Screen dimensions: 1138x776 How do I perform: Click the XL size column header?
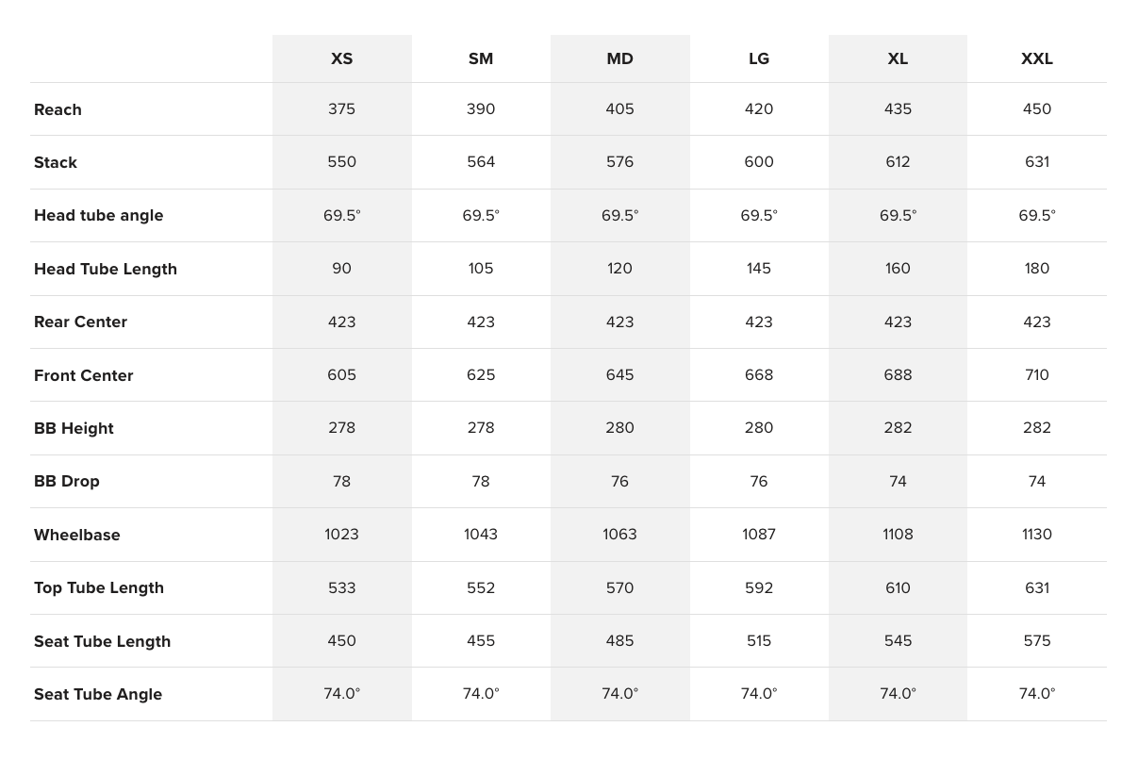point(898,58)
